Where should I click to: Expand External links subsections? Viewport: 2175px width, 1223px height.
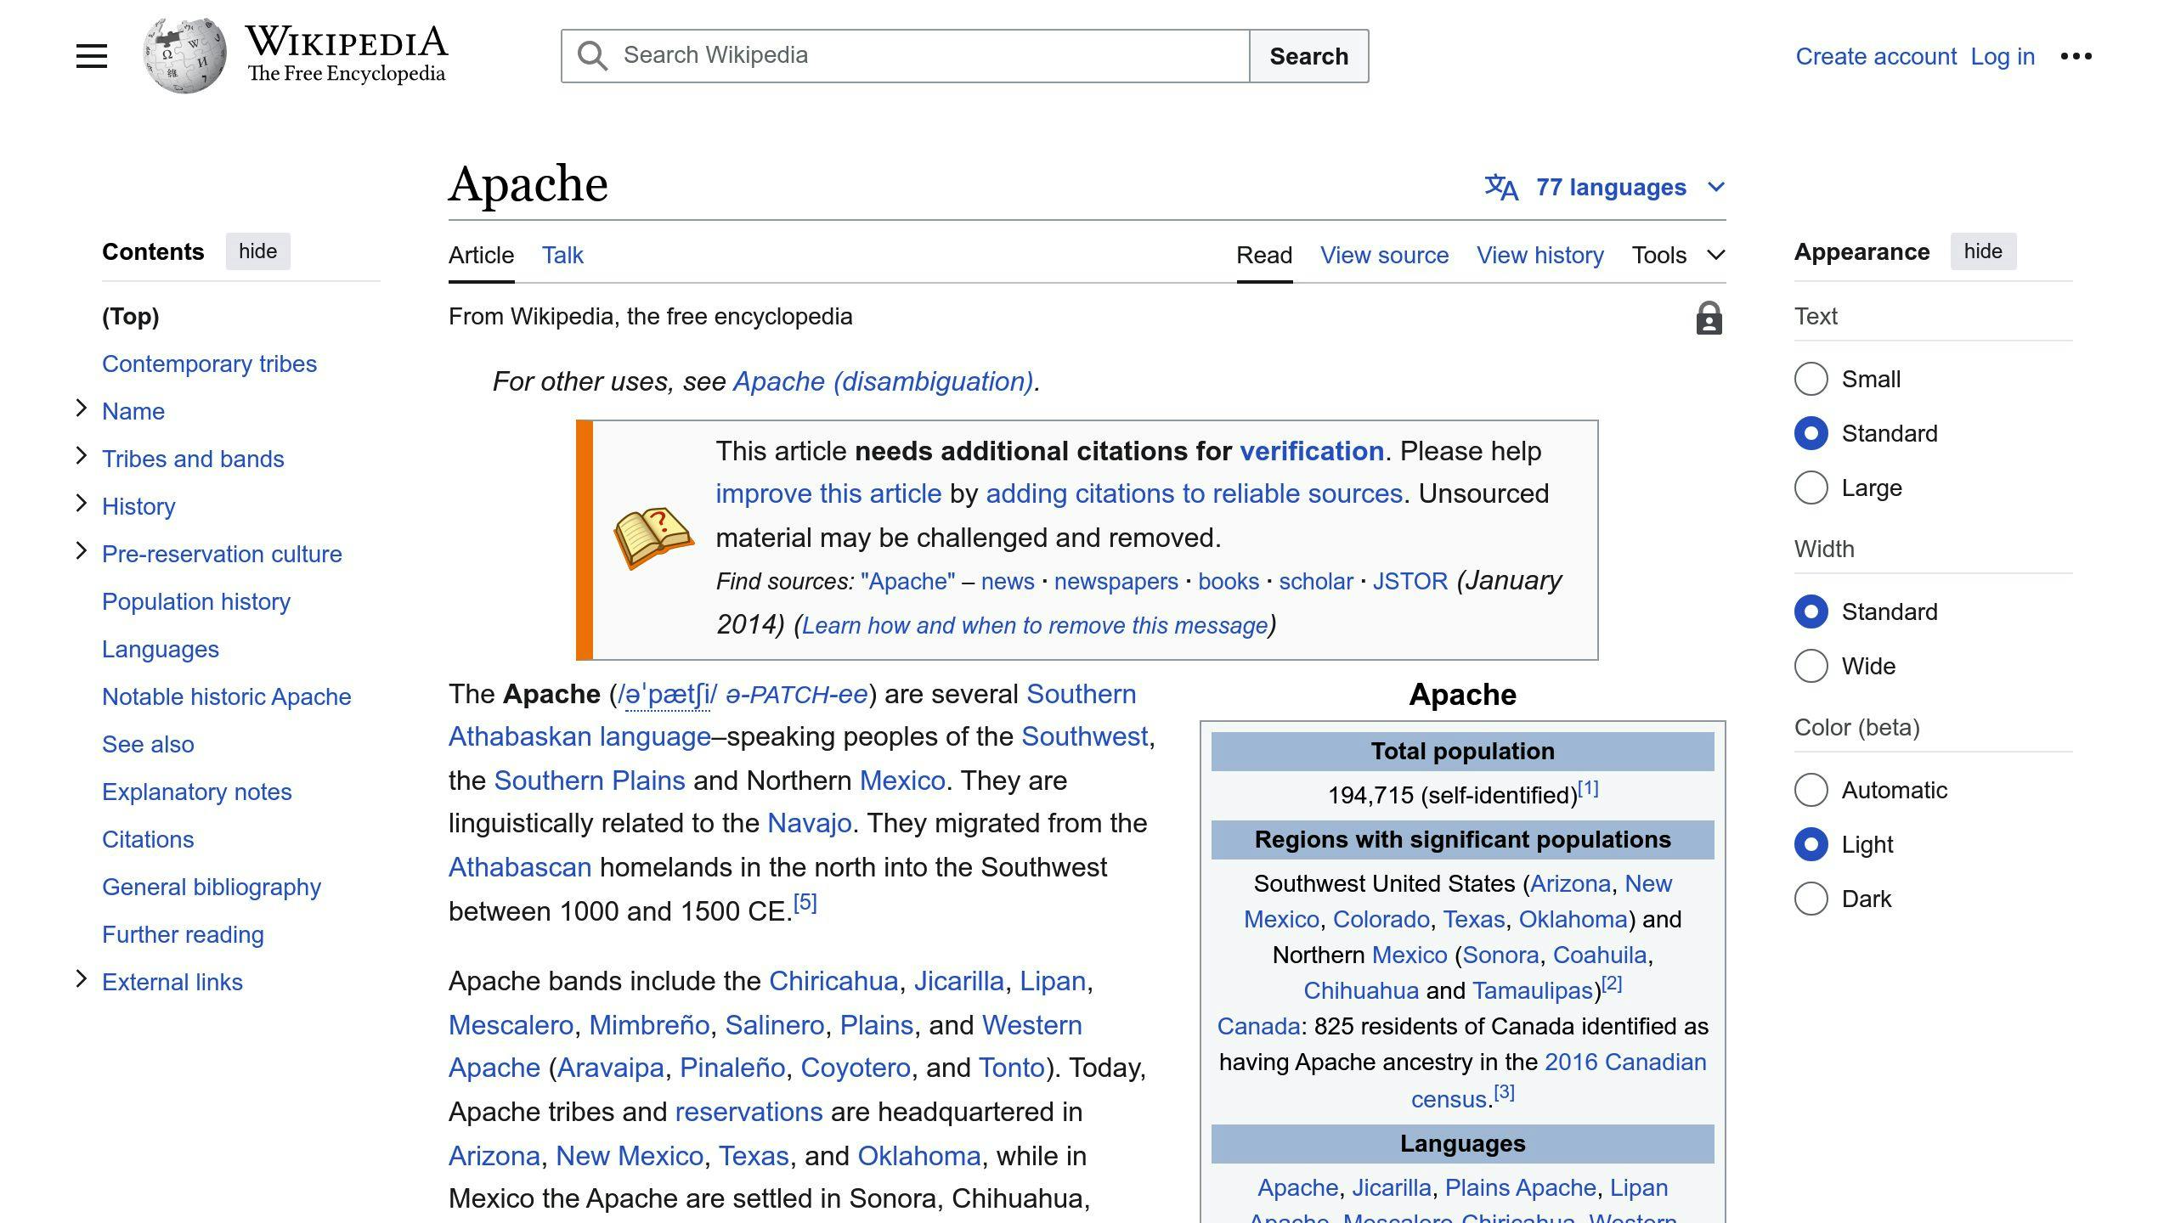coord(82,979)
